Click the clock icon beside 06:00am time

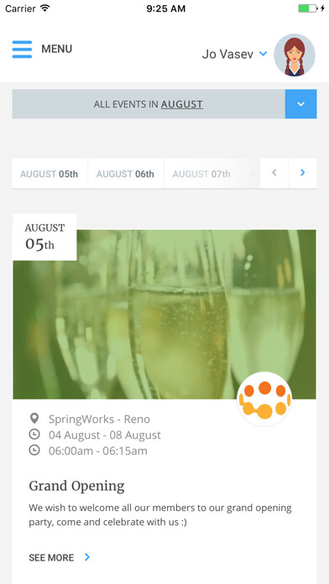[34, 451]
